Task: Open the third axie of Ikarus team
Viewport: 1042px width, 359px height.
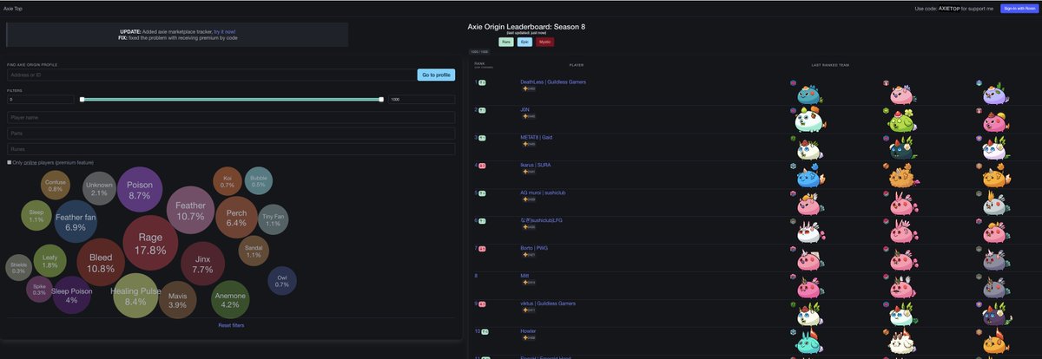Action: [995, 176]
